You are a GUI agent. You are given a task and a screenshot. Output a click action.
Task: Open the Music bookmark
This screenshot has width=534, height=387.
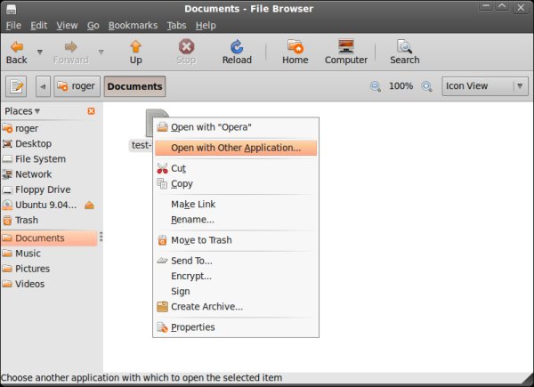point(51,254)
